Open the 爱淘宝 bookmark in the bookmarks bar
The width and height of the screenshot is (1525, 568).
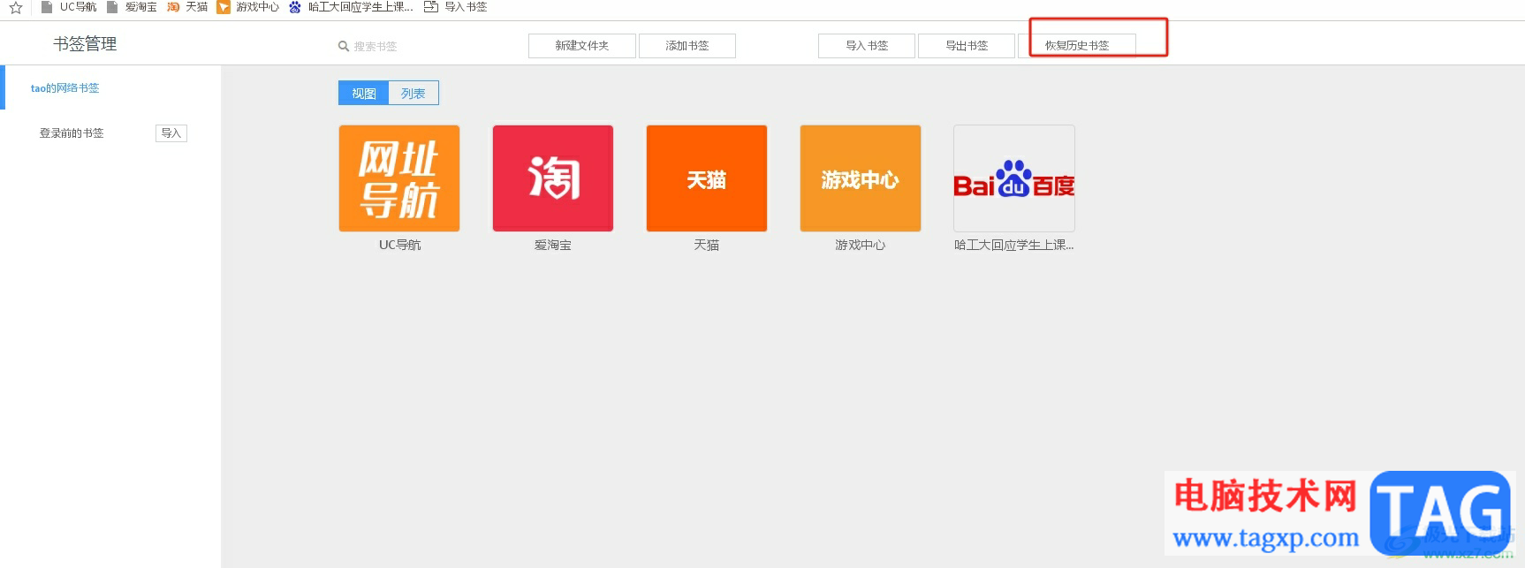(x=132, y=7)
